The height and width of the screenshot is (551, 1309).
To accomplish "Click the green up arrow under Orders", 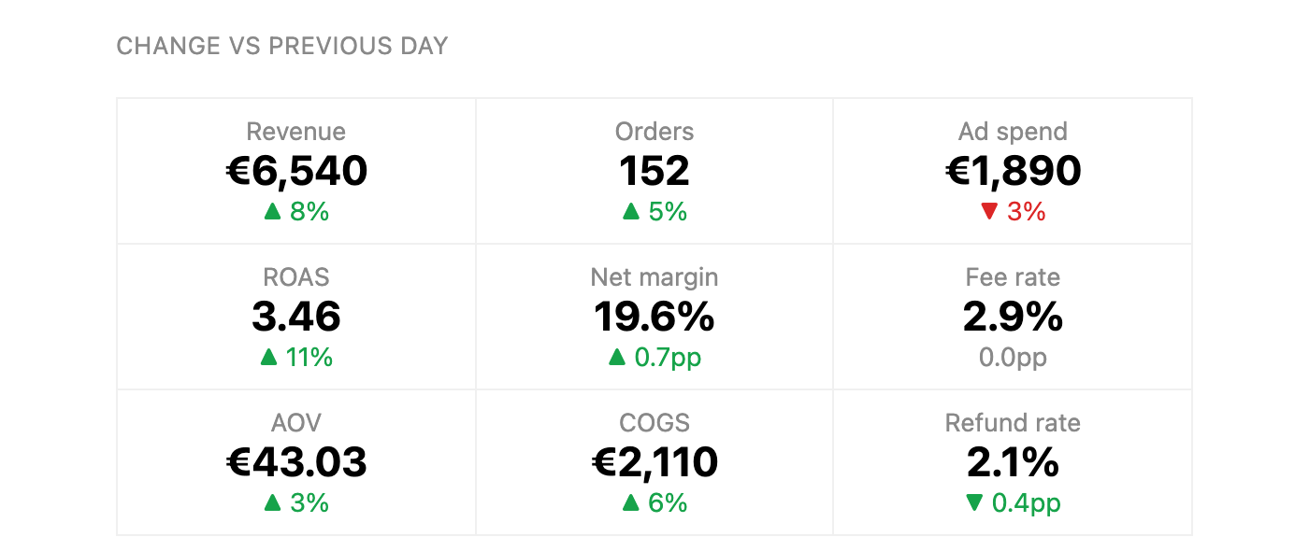I will click(631, 212).
